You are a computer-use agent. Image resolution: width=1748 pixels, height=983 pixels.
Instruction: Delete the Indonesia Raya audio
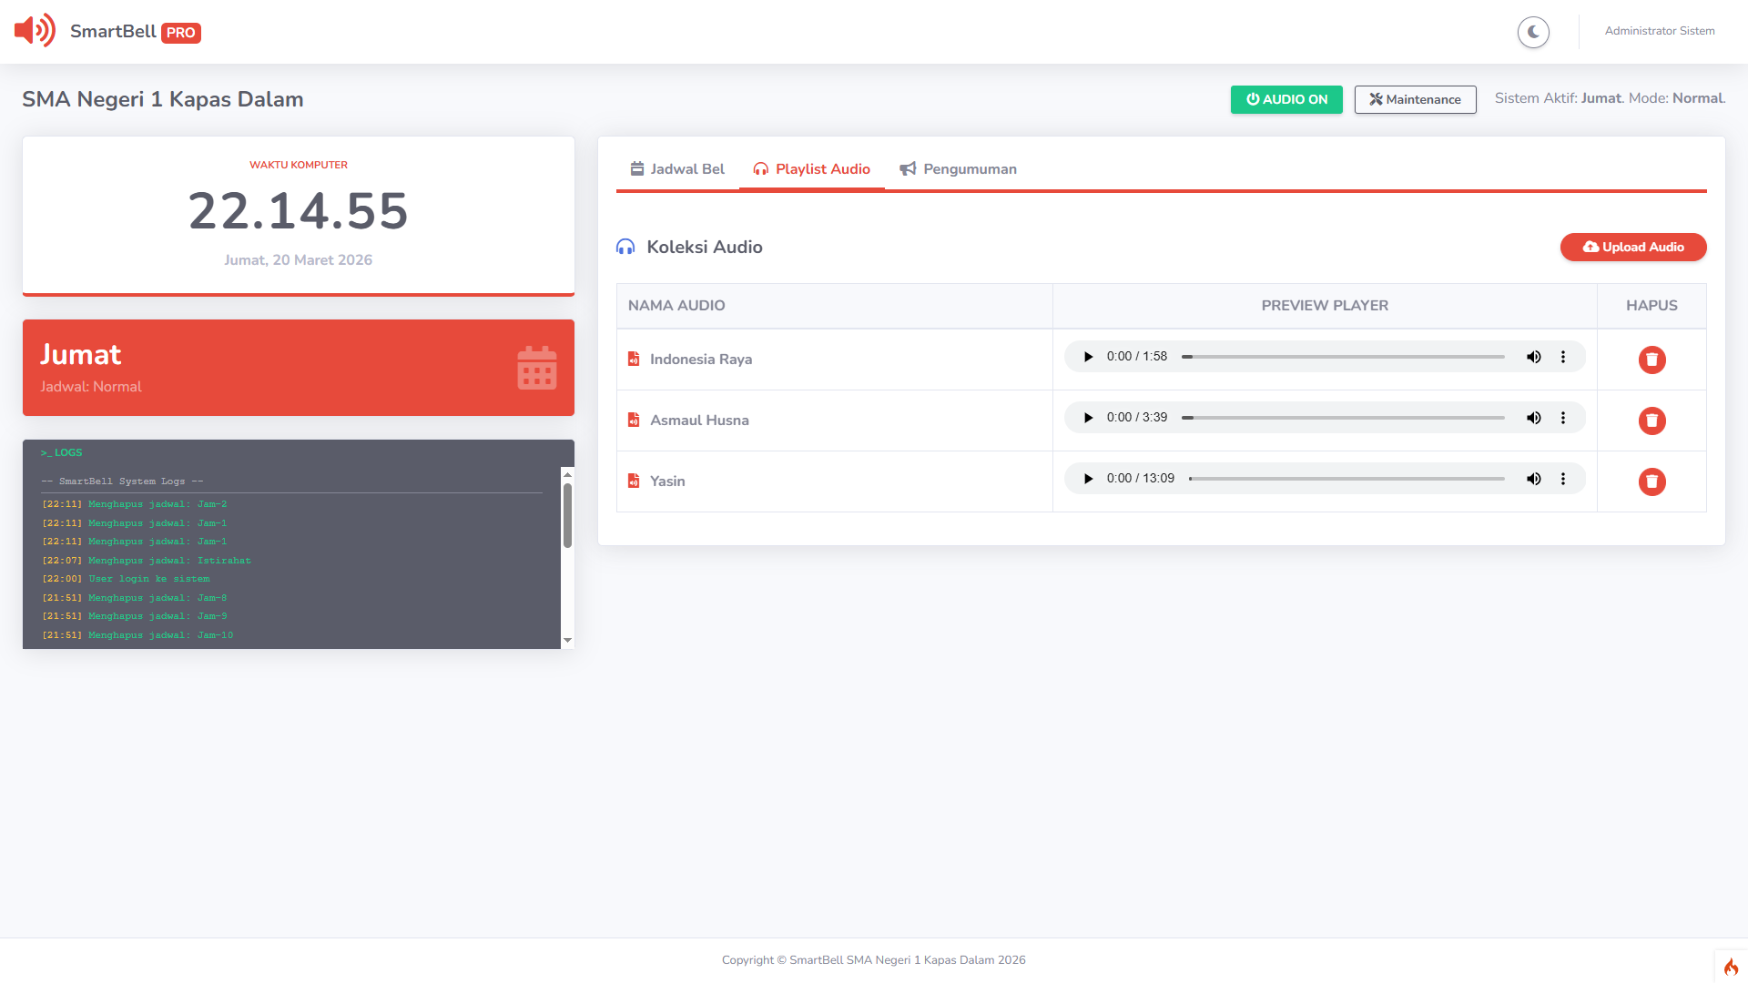click(x=1651, y=360)
